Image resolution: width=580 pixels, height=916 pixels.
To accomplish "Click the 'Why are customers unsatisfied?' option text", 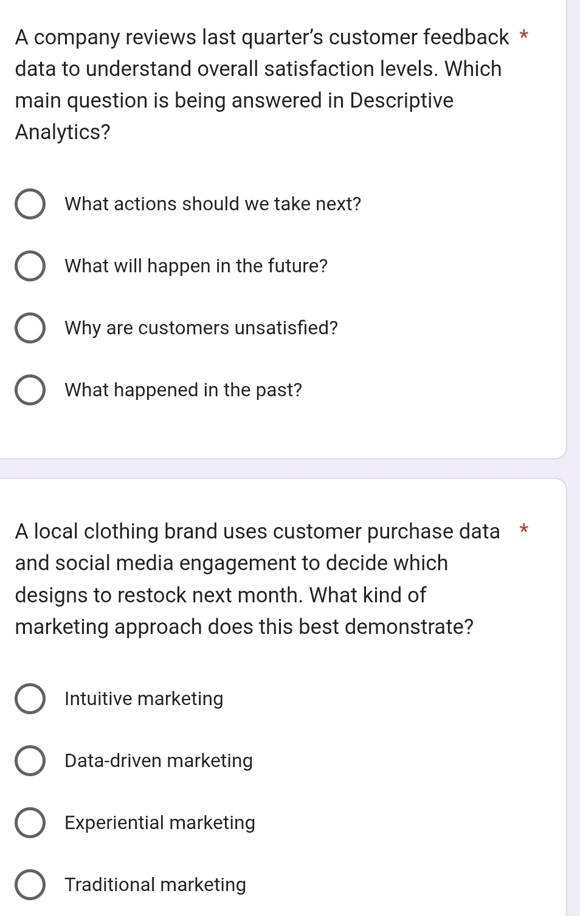I will tap(201, 328).
